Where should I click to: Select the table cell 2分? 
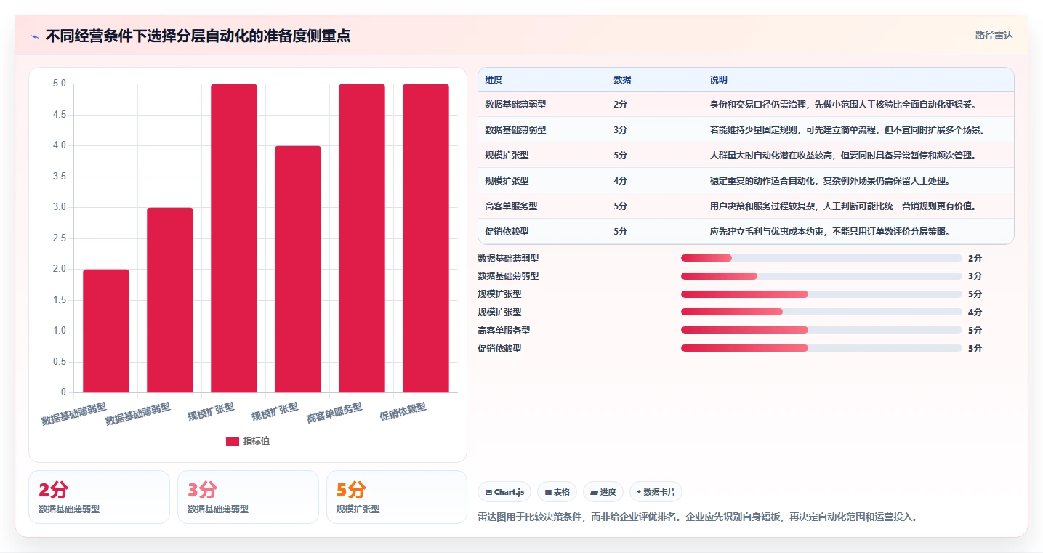620,105
